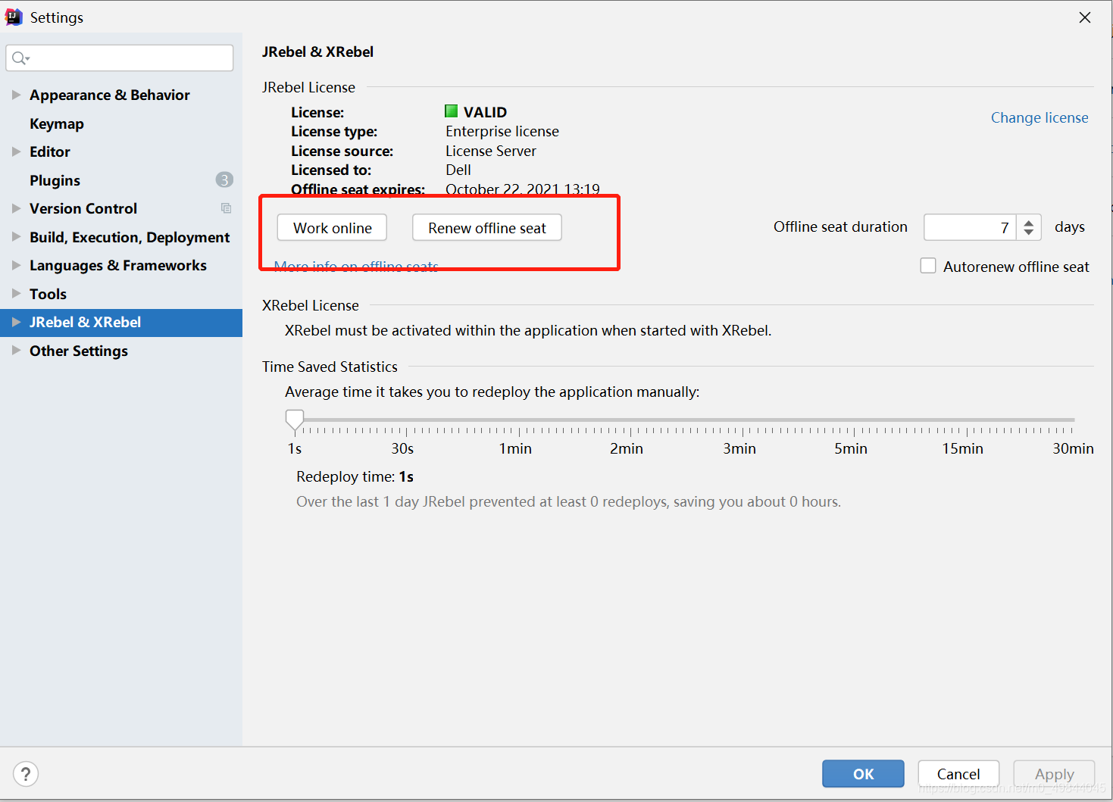Open the Change license link

1040,117
